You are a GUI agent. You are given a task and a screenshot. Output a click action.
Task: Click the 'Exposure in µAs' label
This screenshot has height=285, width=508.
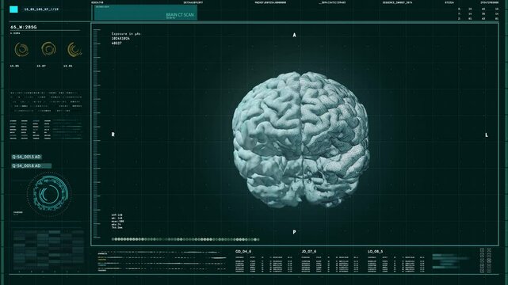point(126,33)
